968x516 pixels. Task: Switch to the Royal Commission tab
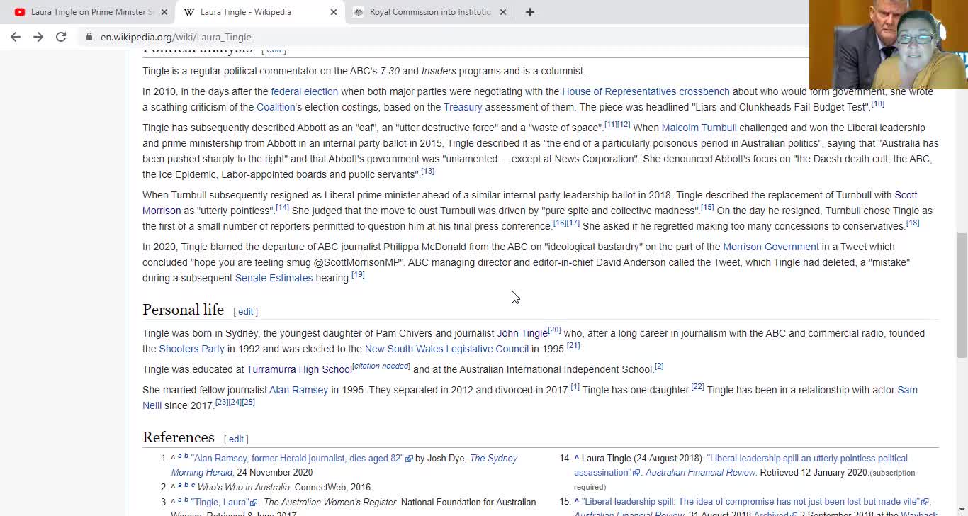pyautogui.click(x=429, y=12)
